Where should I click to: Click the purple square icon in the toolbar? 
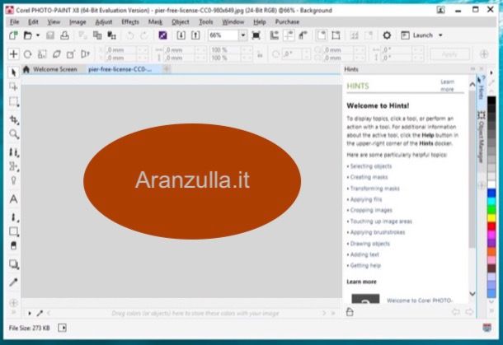162,35
